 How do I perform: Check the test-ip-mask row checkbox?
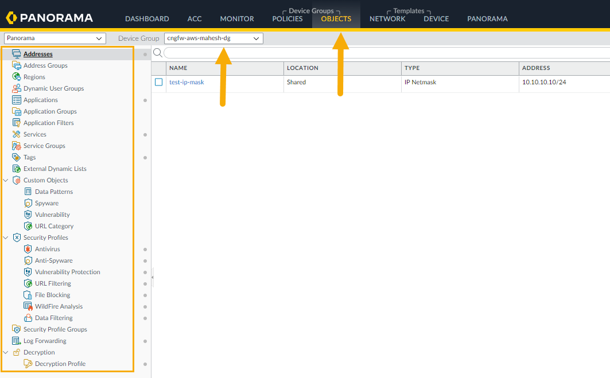coord(159,82)
